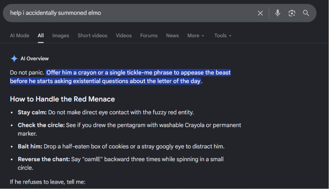This screenshot has width=329, height=189.
Task: Open the Images results tab
Action: [61, 36]
